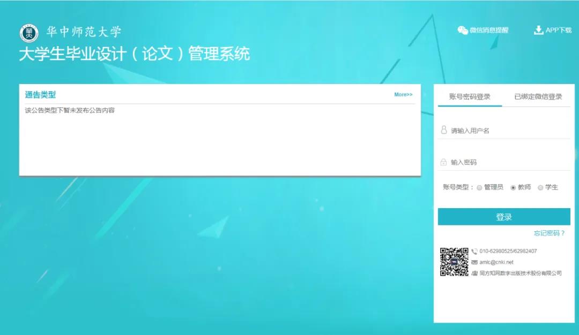579x335 pixels.
Task: Click the company icon beside 同方知网 name
Action: tap(474, 273)
